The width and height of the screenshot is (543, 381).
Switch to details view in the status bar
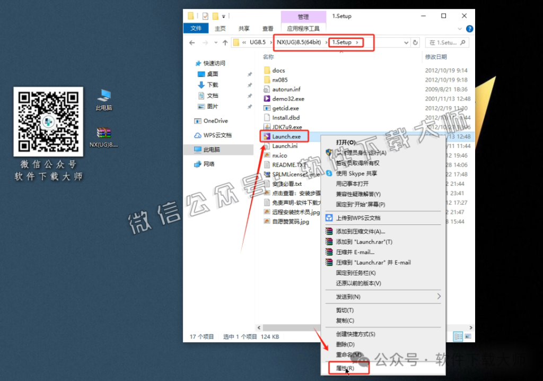457,336
